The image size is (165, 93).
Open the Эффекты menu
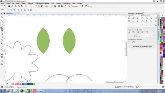click(30, 3)
